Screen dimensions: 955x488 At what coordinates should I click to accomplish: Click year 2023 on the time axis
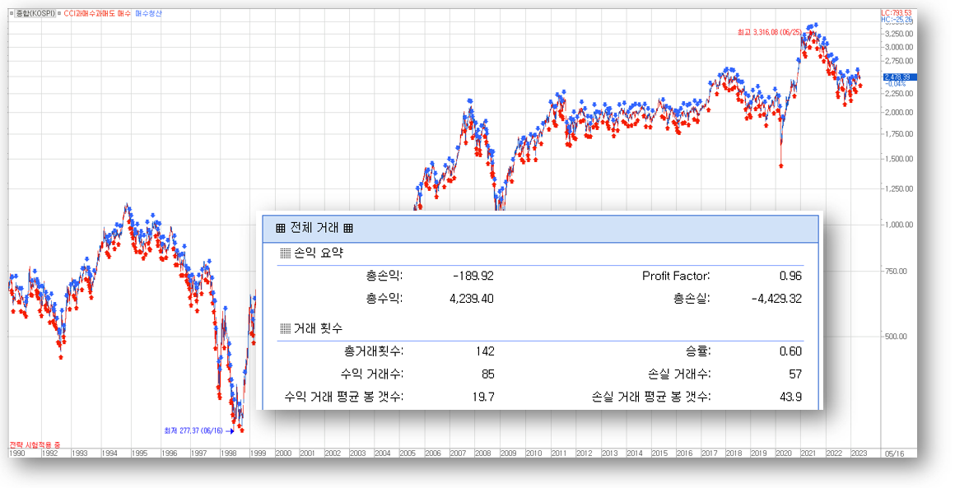859,453
